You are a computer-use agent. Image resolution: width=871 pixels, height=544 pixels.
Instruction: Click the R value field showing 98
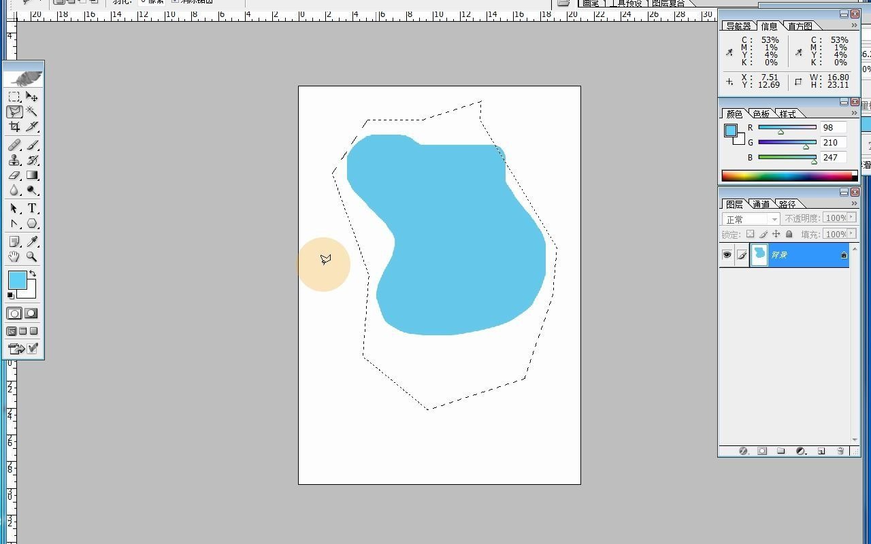833,127
